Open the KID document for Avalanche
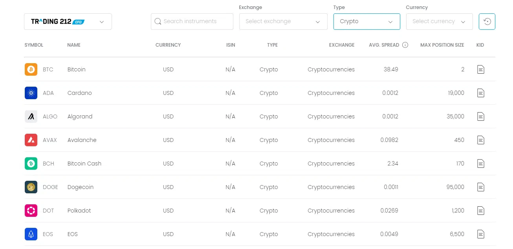 480,140
